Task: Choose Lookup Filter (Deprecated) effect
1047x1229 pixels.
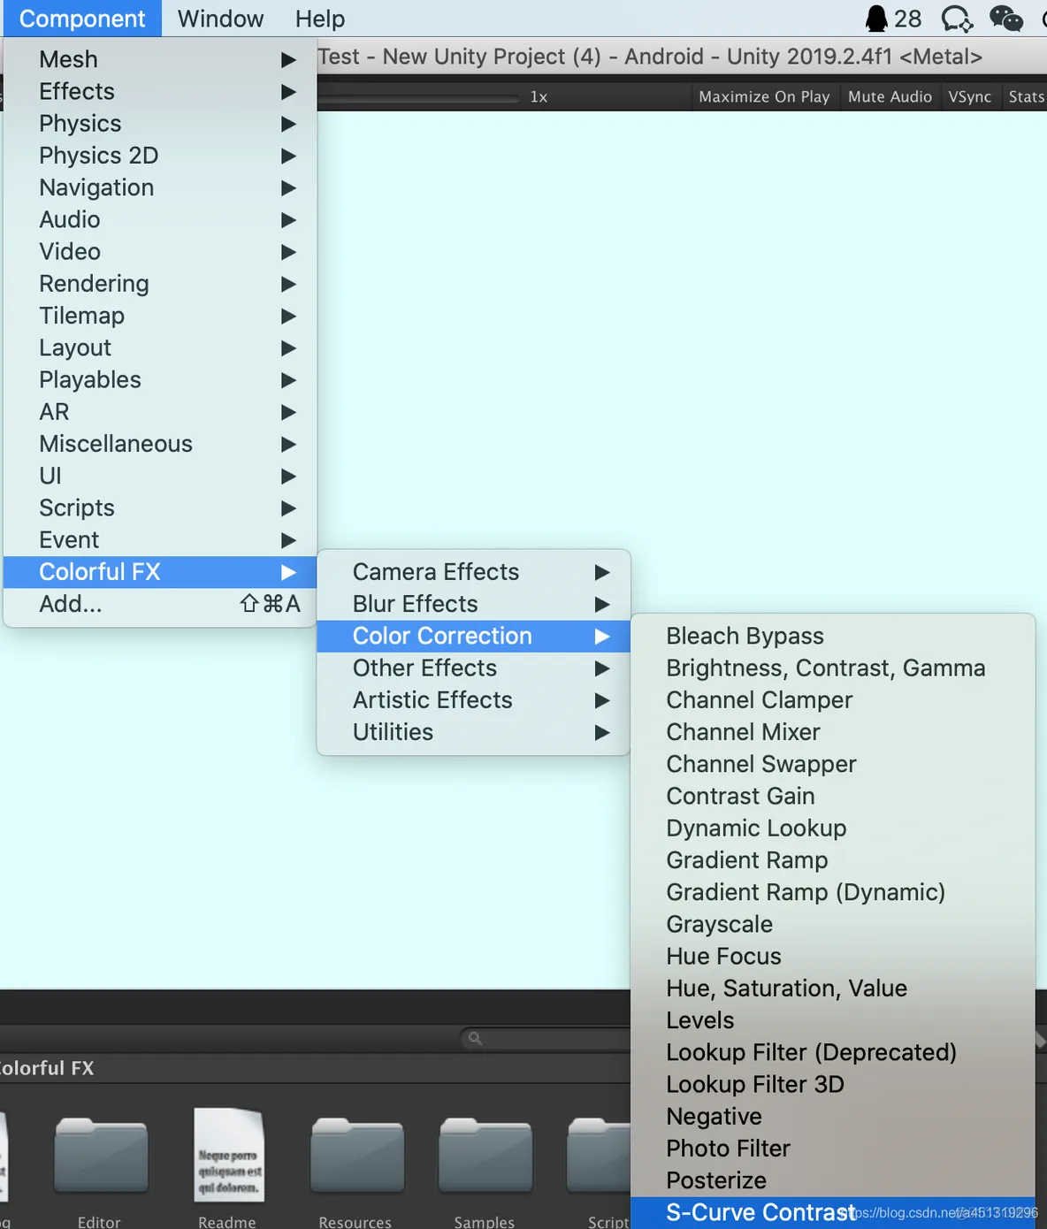Action: click(x=833, y=1052)
